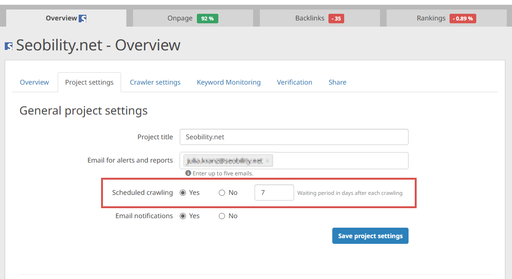
Task: Click the 'Seobility.net - Overview' page title
Action: (x=98, y=45)
